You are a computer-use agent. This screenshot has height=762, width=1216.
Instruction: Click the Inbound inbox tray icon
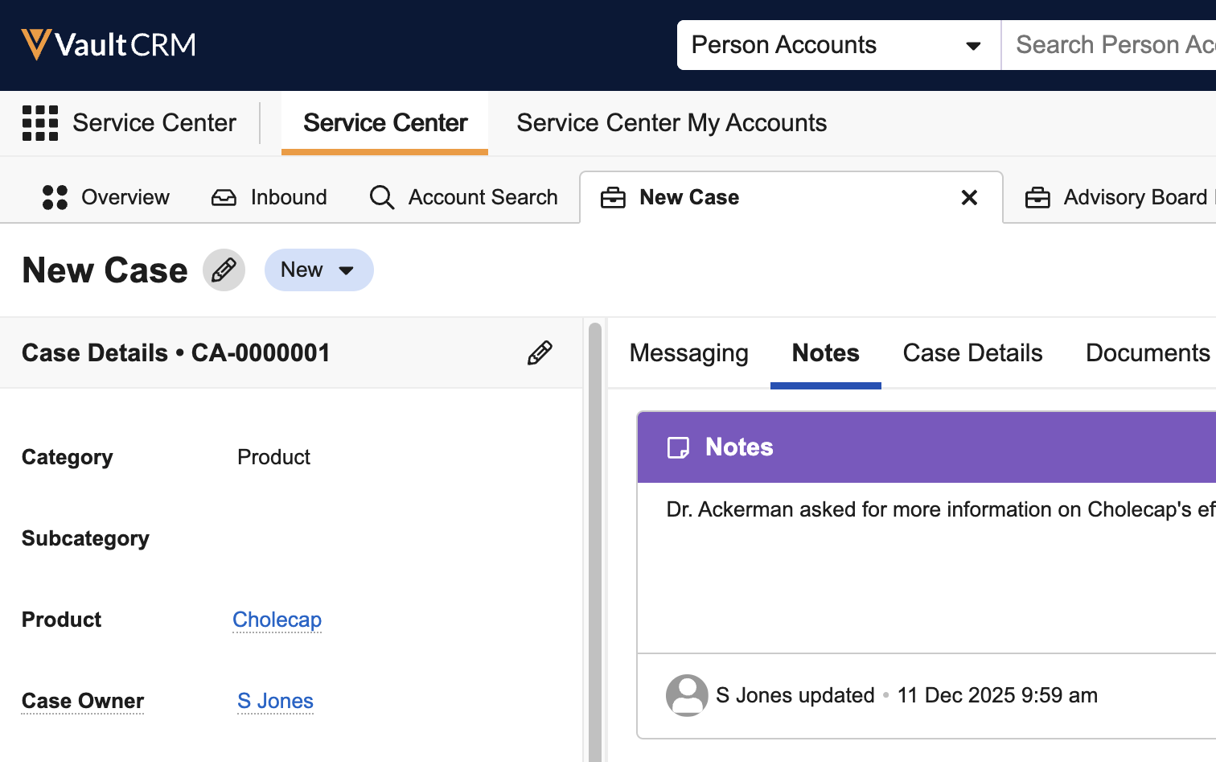[x=224, y=197]
